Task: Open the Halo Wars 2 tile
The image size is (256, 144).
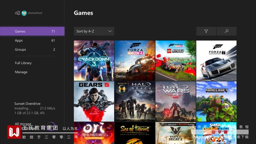Action: pyautogui.click(x=175, y=101)
